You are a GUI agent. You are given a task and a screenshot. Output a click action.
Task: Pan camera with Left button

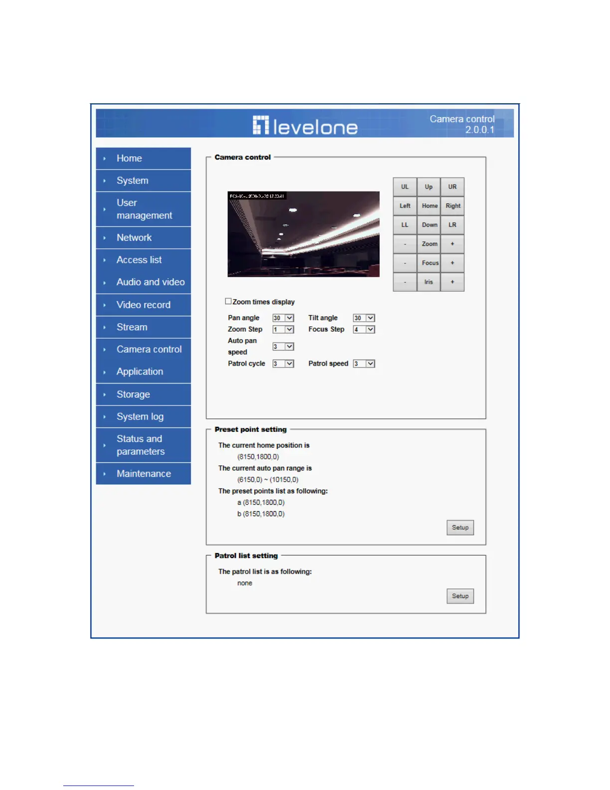tap(405, 206)
